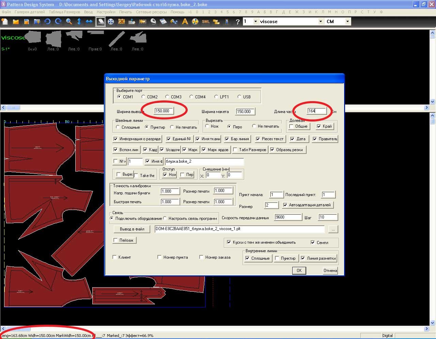
Task: Toggle the Пейзаж checkbox
Action: point(115,240)
